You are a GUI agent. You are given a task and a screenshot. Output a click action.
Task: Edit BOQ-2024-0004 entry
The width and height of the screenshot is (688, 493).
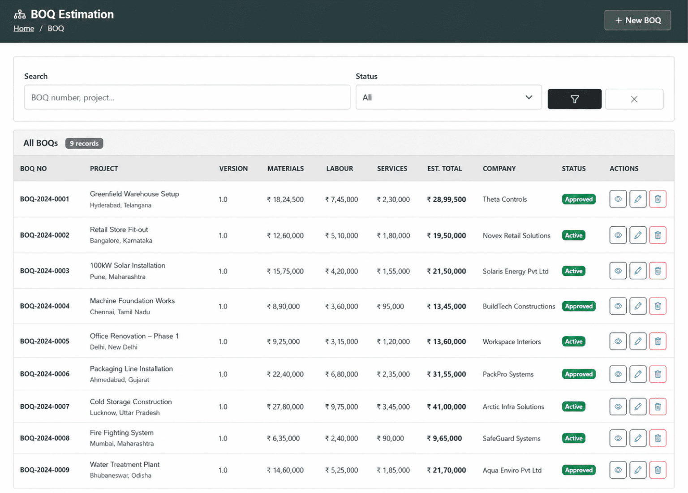(638, 306)
